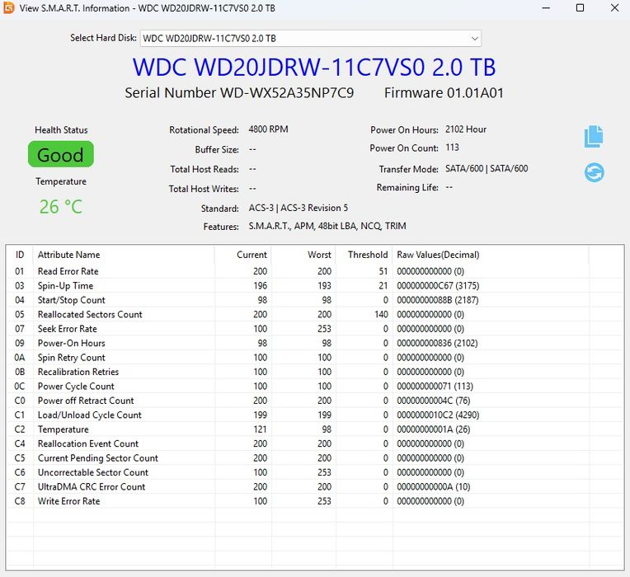Click raw value 00000000088B (2187)

pyautogui.click(x=438, y=300)
